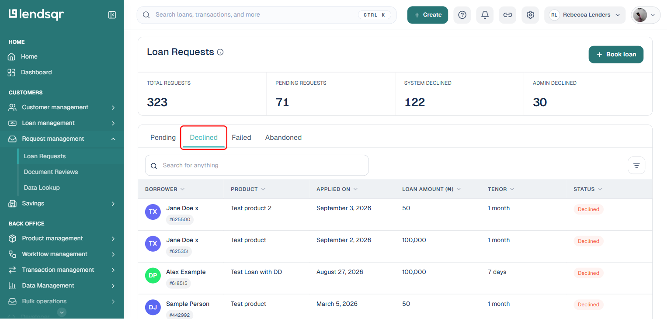Click Declined status badge for Sample Person
Viewport: 671px width, 319px height.
588,305
